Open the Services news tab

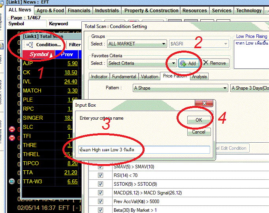pyautogui.click(x=222, y=11)
